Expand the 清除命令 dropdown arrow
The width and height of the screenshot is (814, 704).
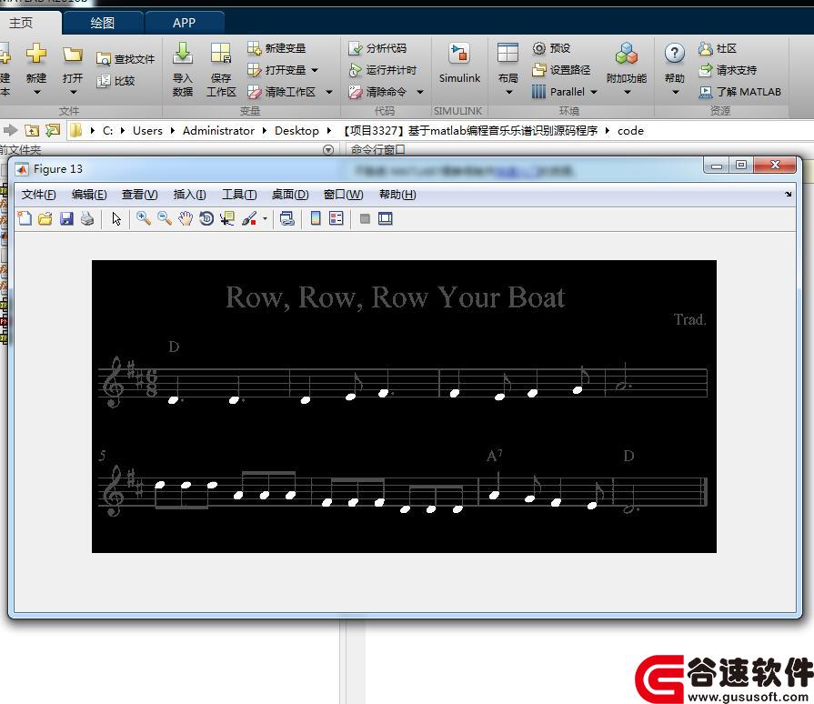(420, 93)
